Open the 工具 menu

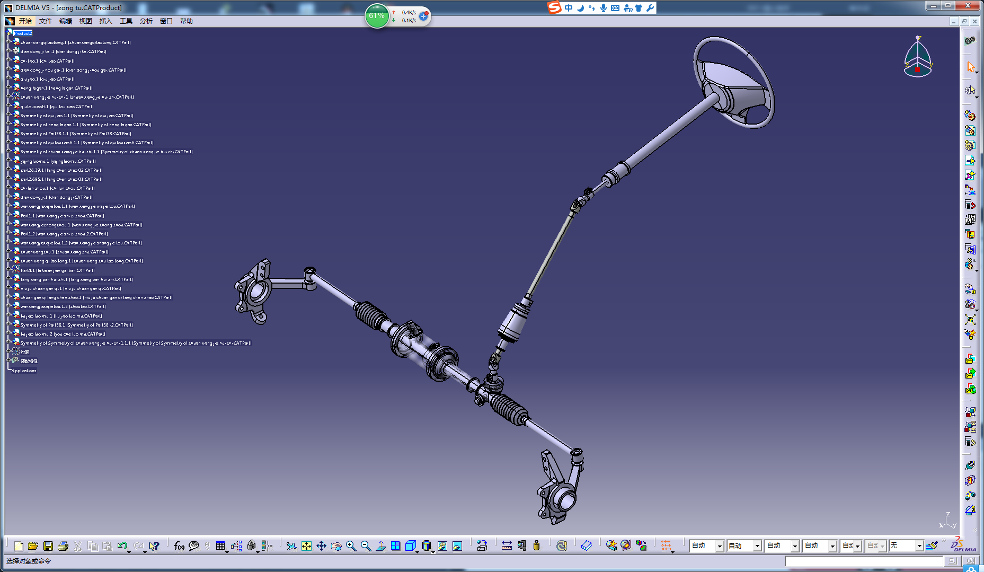126,21
